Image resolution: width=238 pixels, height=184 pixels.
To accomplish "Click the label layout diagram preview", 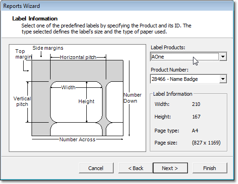I will pos(77,98).
